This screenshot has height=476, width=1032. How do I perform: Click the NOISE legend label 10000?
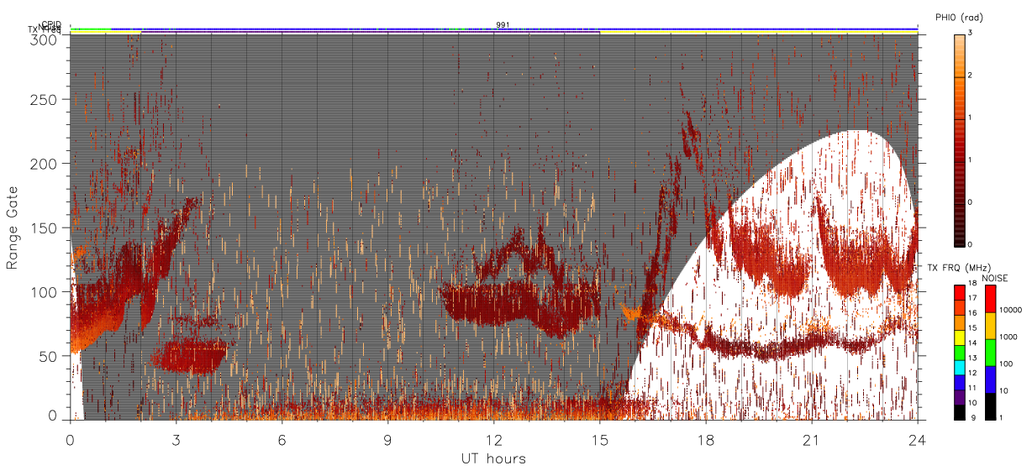[1010, 310]
